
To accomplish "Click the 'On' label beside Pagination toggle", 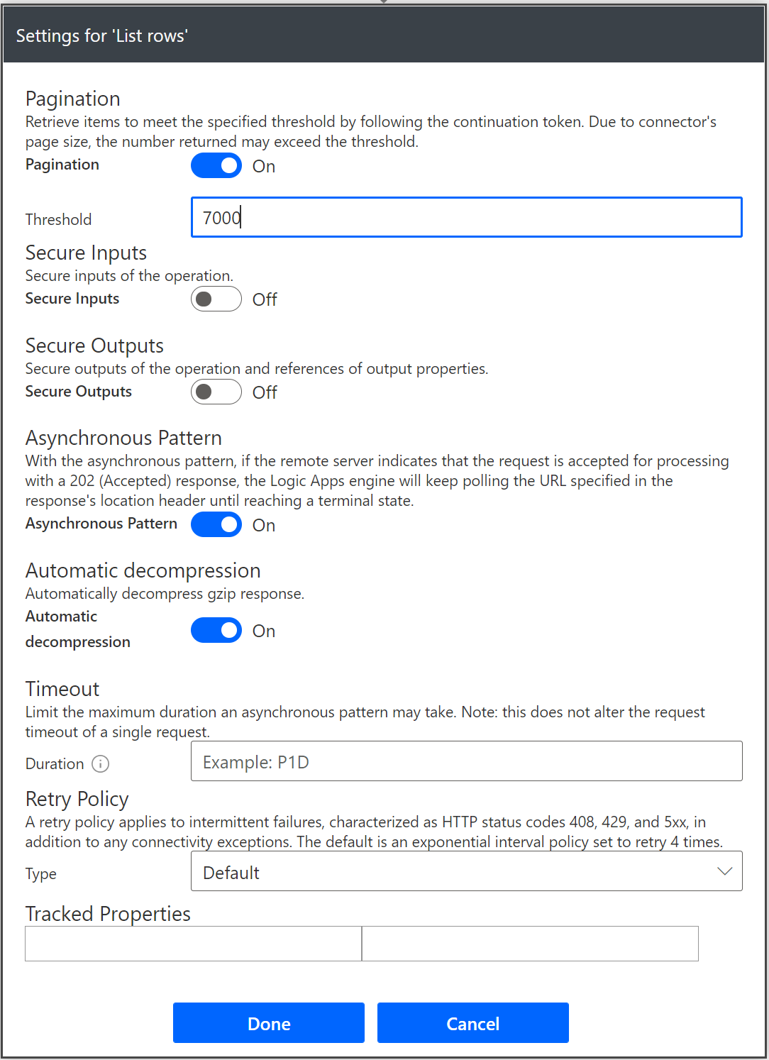I will [x=264, y=167].
